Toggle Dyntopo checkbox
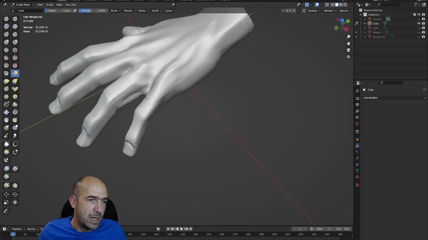The height and width of the screenshot is (240, 428). pos(304,11)
